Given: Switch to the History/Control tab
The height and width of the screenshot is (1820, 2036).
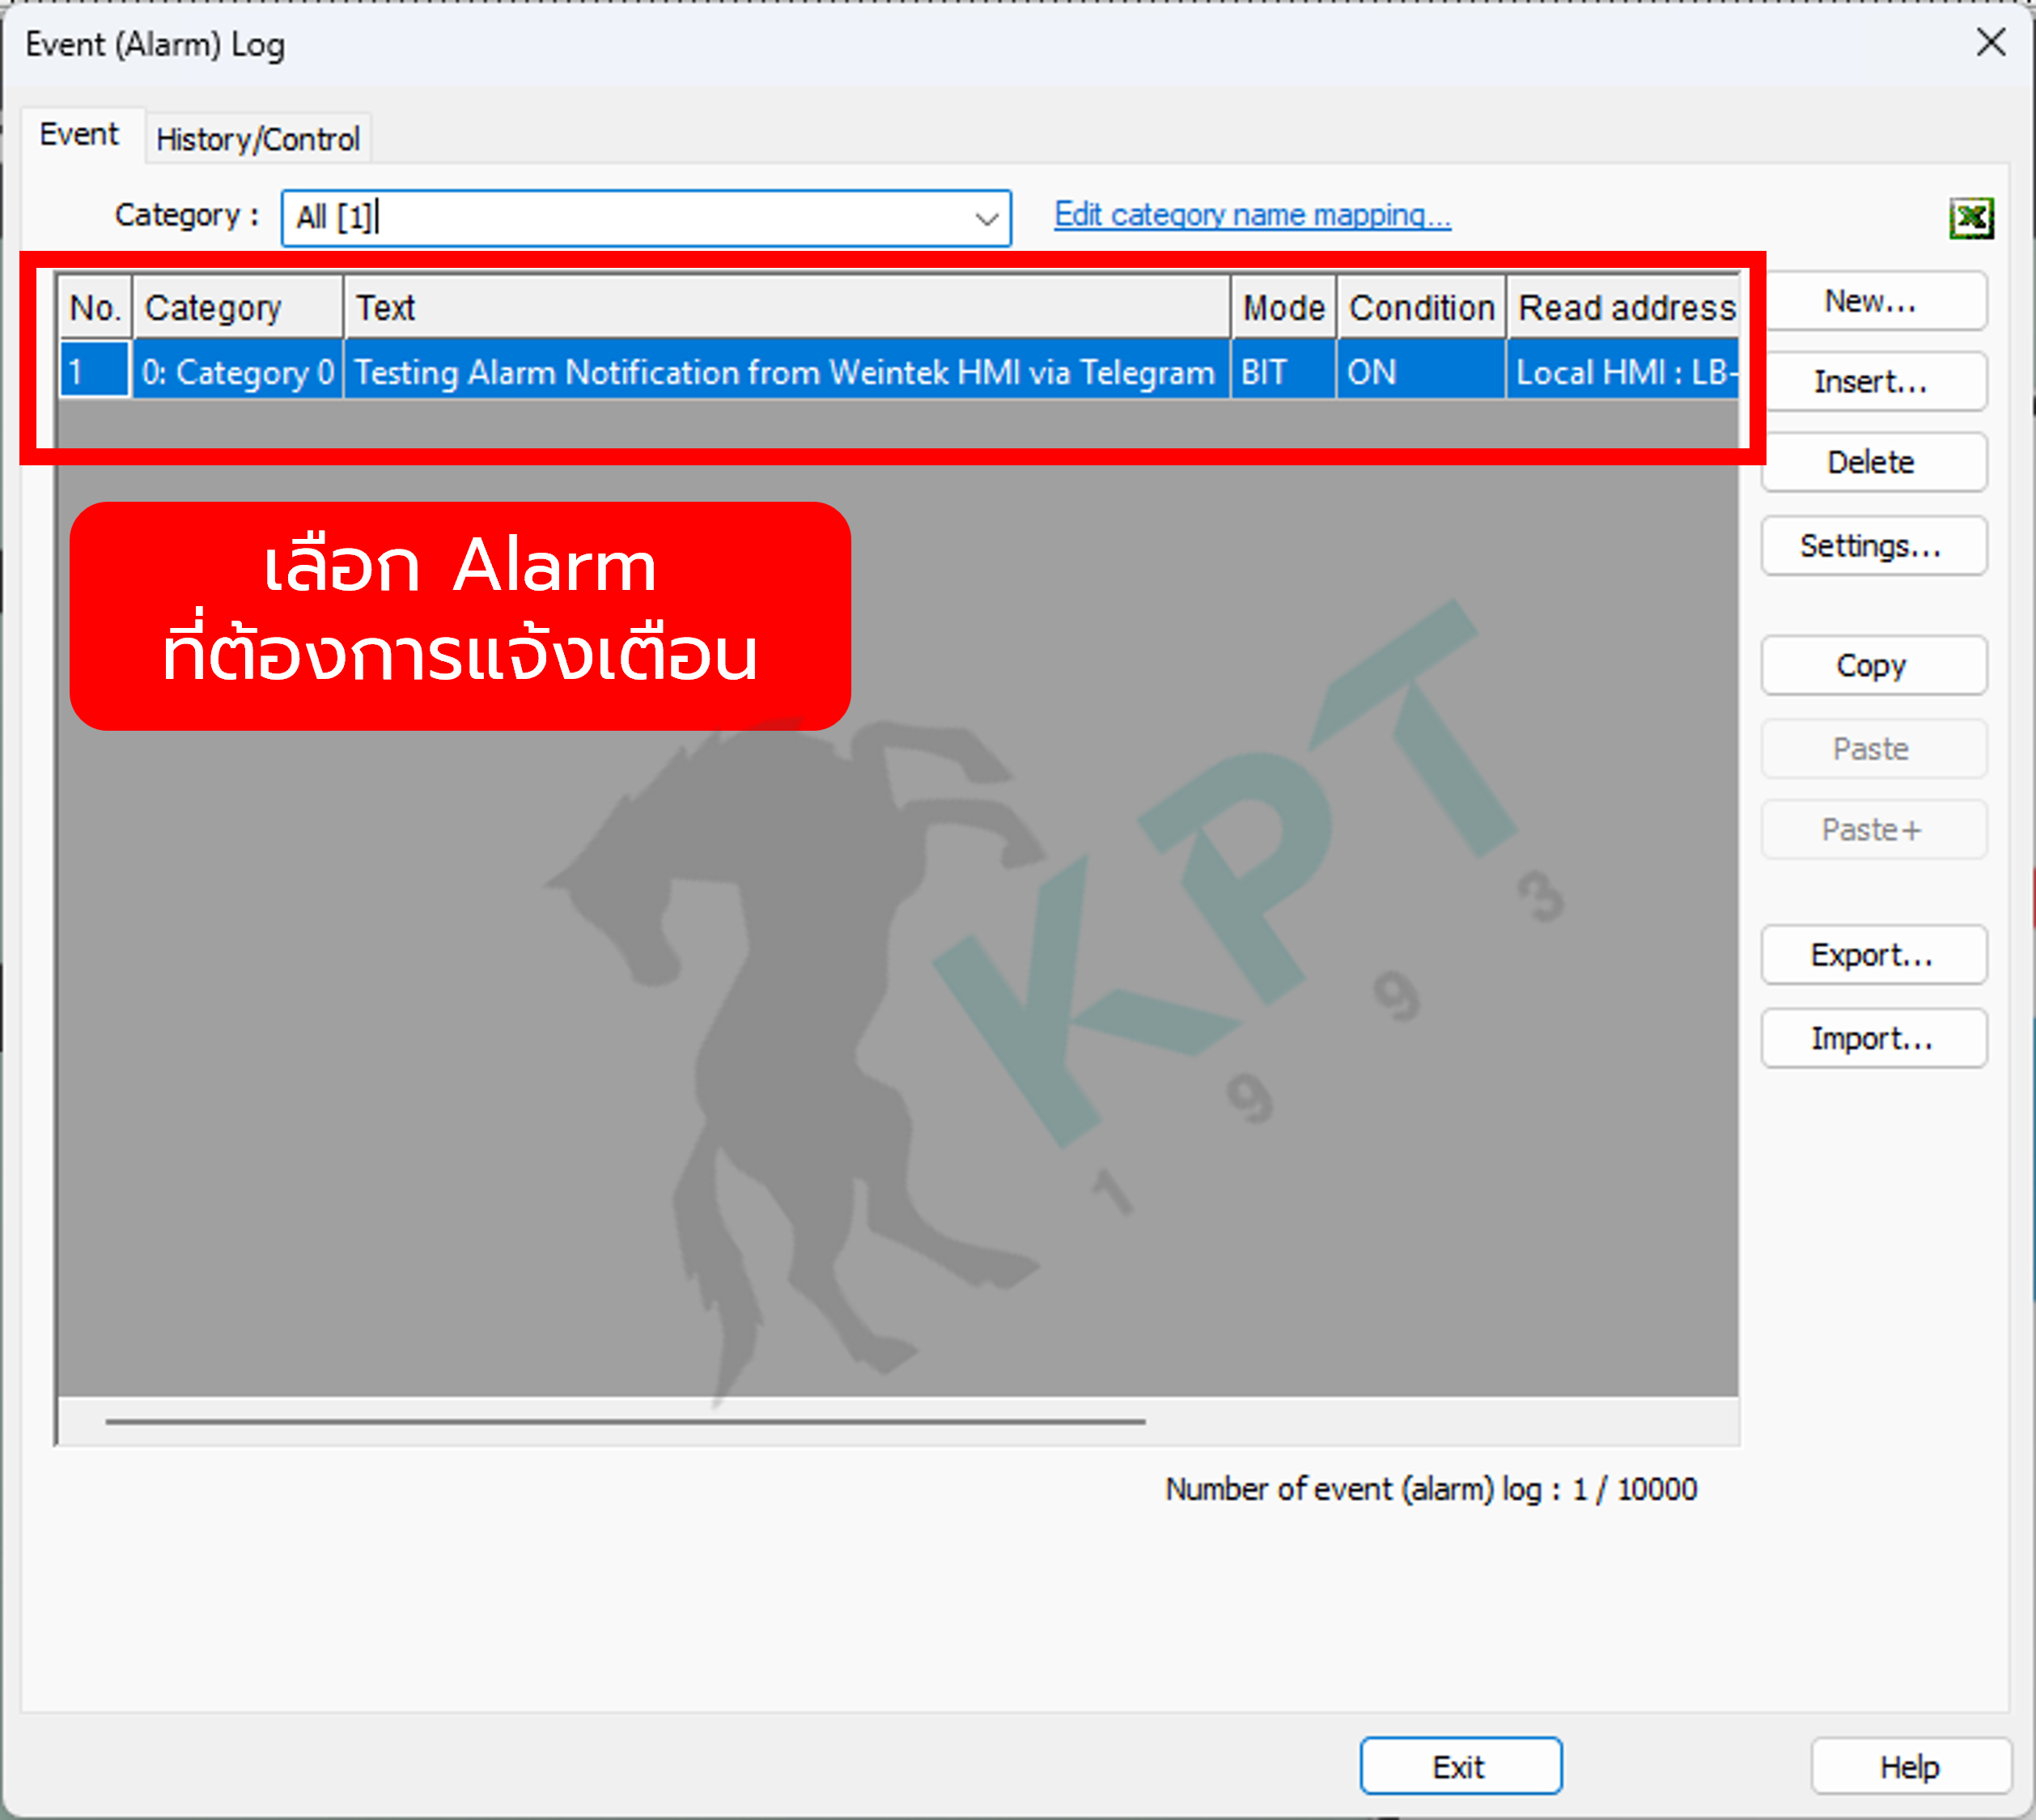Looking at the screenshot, I should point(257,138).
